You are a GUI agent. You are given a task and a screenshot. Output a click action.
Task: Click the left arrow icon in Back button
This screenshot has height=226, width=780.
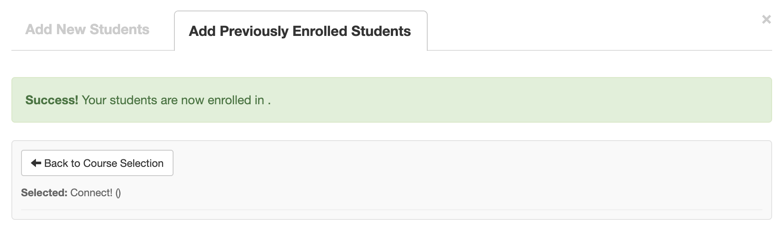click(x=36, y=163)
